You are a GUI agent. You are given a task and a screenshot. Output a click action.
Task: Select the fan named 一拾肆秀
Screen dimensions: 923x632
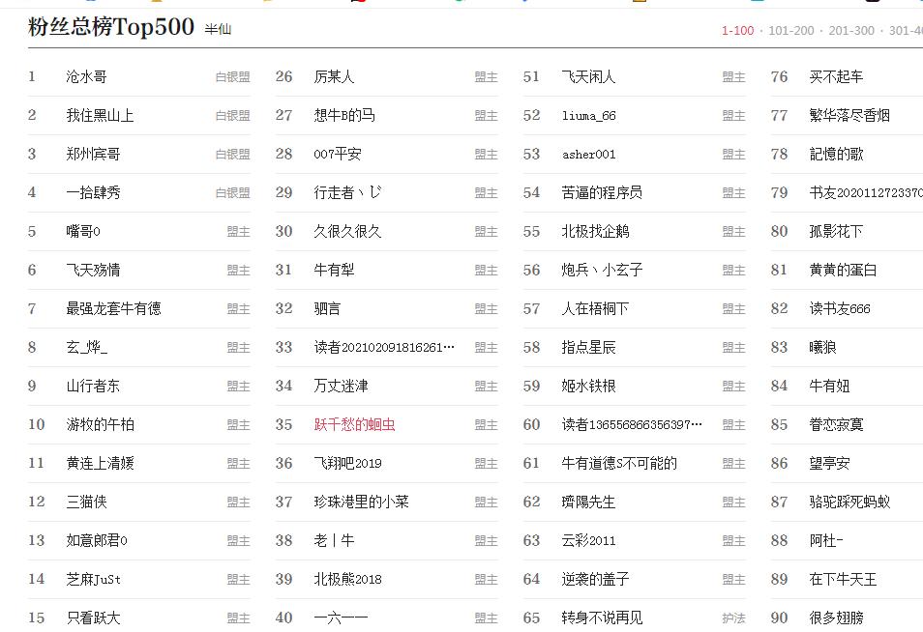tap(93, 193)
